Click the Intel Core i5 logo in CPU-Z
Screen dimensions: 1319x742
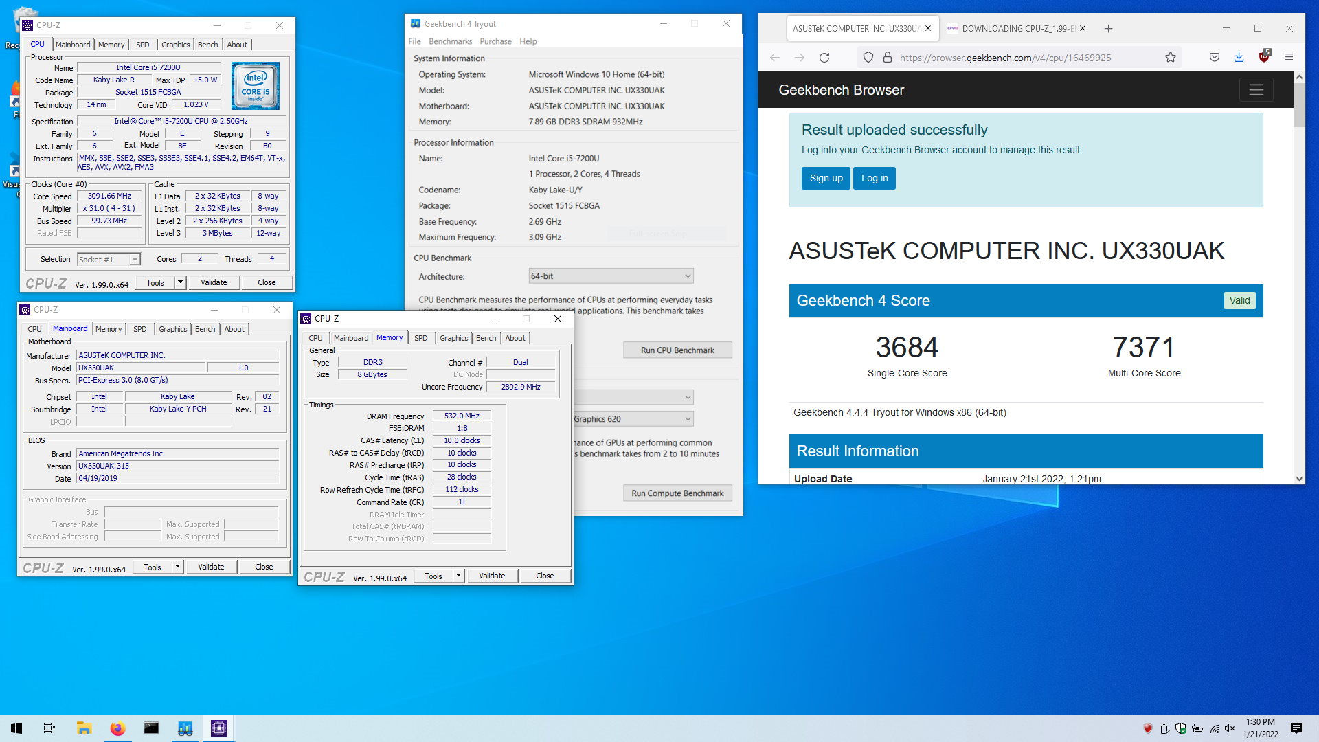pos(256,86)
